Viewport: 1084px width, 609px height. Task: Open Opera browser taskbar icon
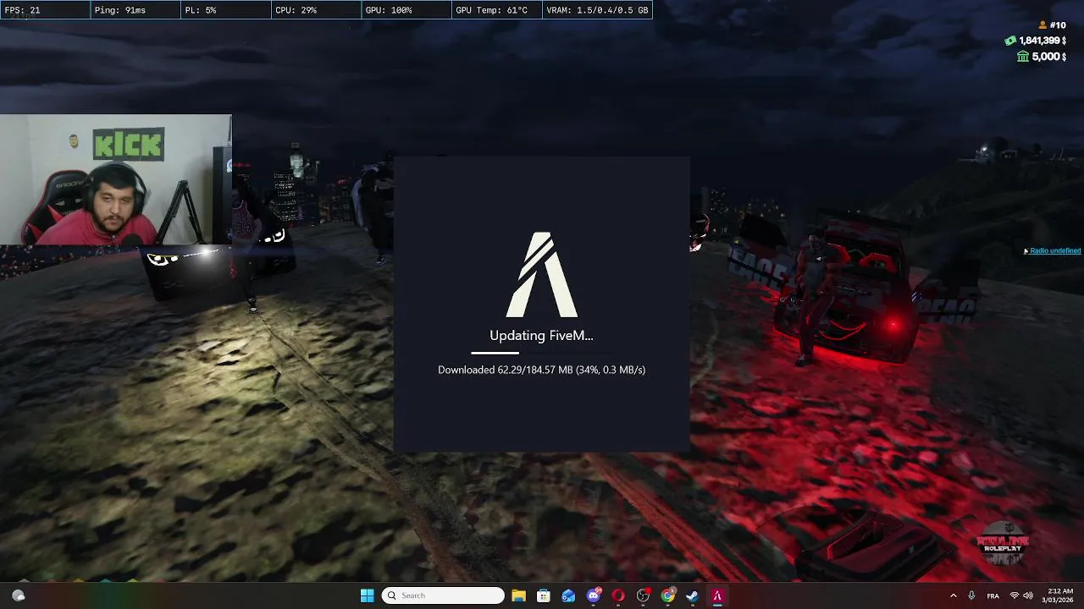click(x=618, y=595)
